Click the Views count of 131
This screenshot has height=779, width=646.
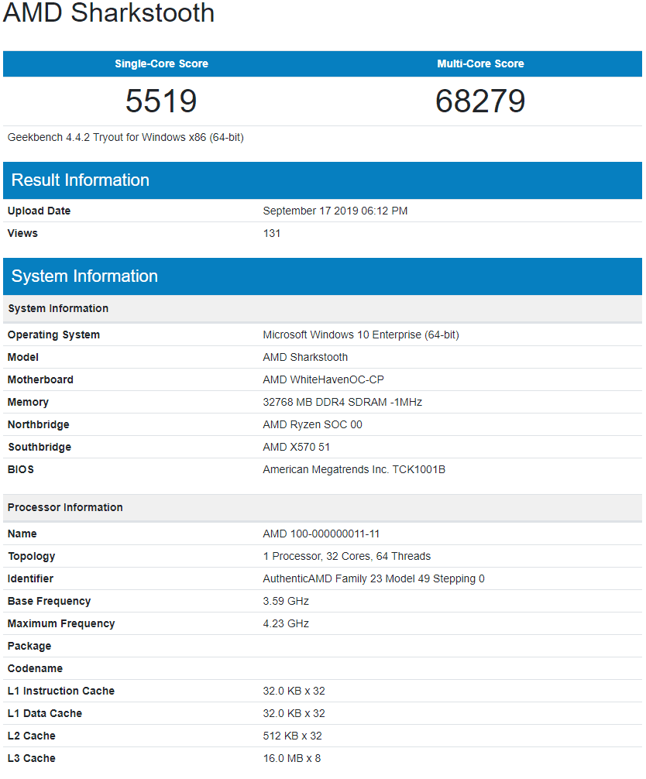[270, 233]
